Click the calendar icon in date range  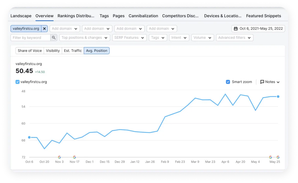[x=235, y=28]
